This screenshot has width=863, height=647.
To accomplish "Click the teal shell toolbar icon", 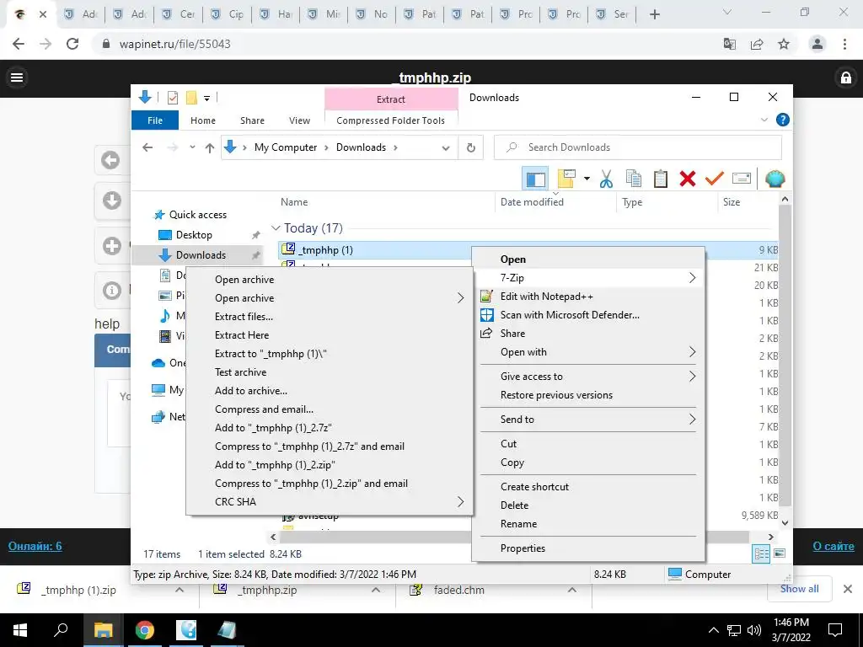I will [x=775, y=179].
